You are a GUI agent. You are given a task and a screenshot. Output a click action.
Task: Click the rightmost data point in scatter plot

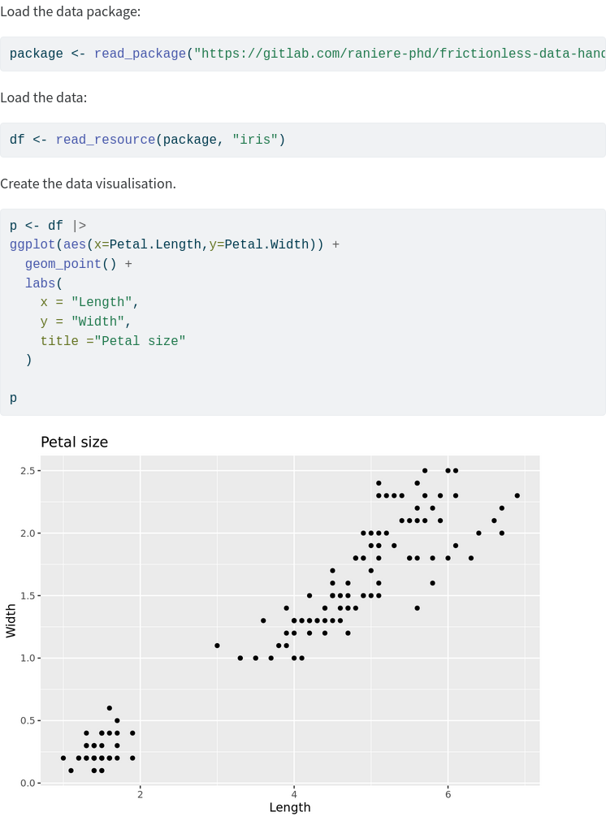coord(517,495)
